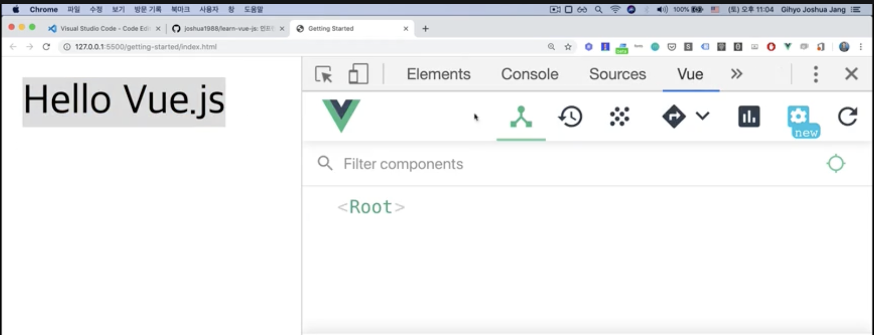Viewport: 874px width, 335px height.
Task: Show more DevTools tabs with the chevrons
Action: [736, 74]
